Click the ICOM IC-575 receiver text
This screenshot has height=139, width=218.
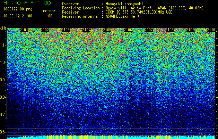tap(139, 12)
